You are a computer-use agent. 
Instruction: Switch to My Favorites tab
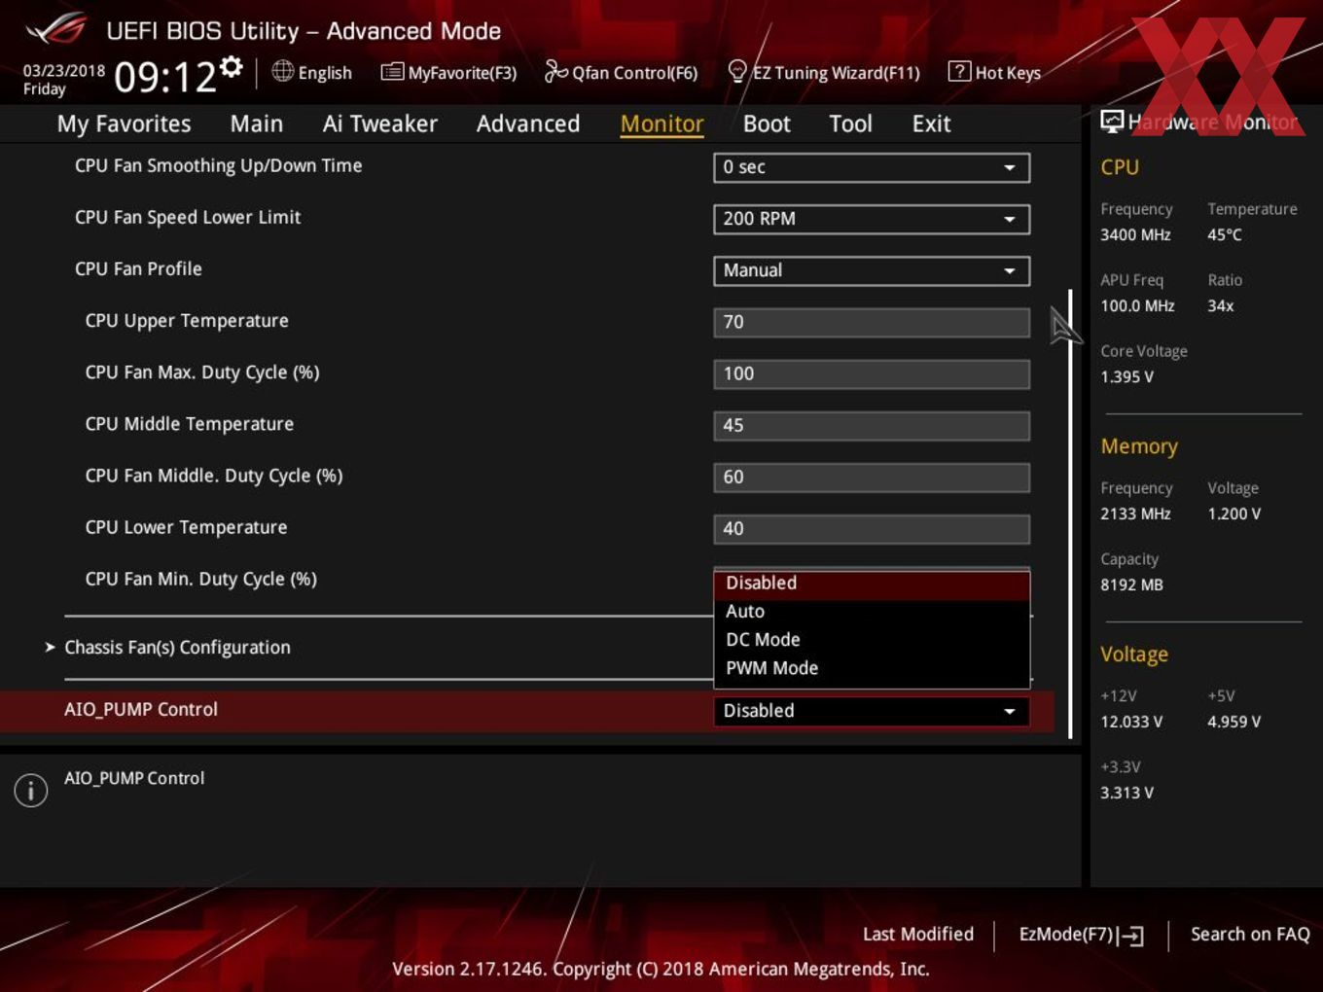point(124,124)
